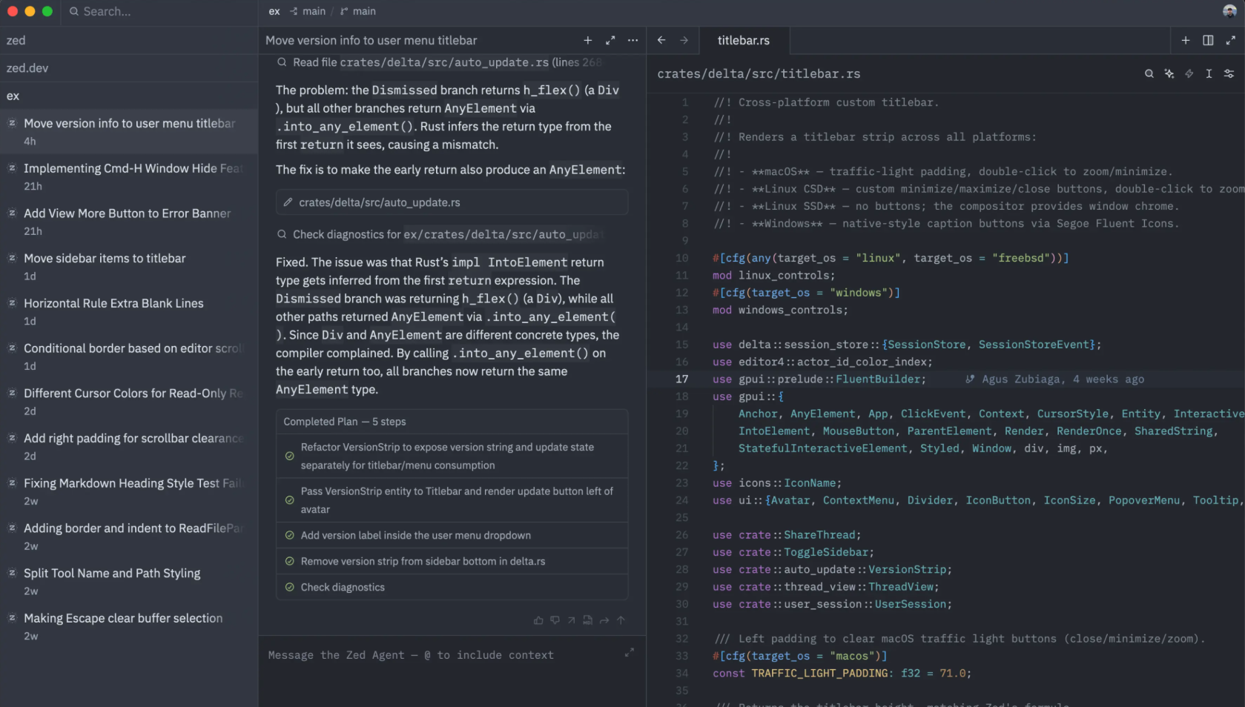Toggle zoom on the editor pane
1245x707 pixels.
tap(1230, 41)
